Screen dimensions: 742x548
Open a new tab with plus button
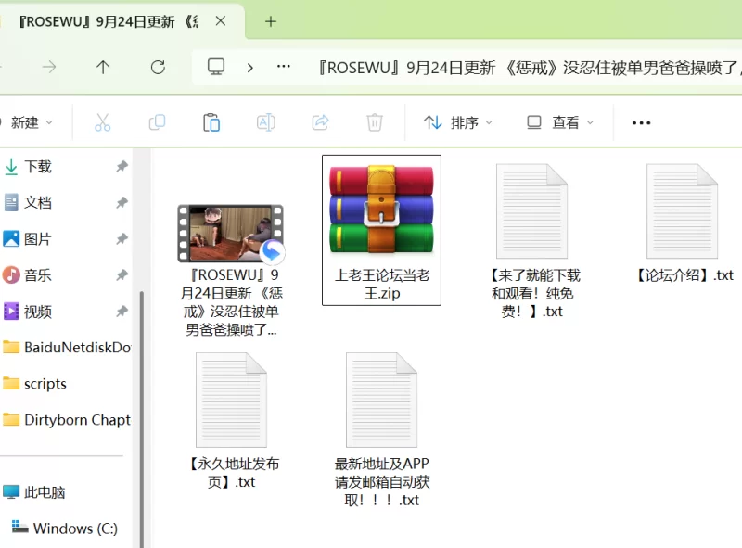[x=271, y=21]
